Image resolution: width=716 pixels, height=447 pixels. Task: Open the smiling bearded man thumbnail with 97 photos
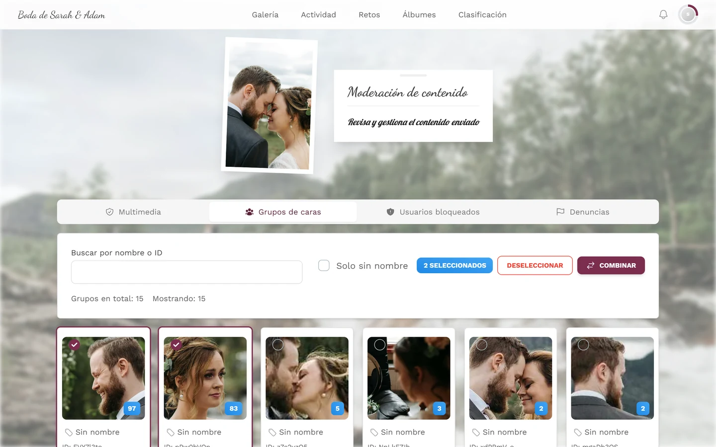[x=103, y=378]
